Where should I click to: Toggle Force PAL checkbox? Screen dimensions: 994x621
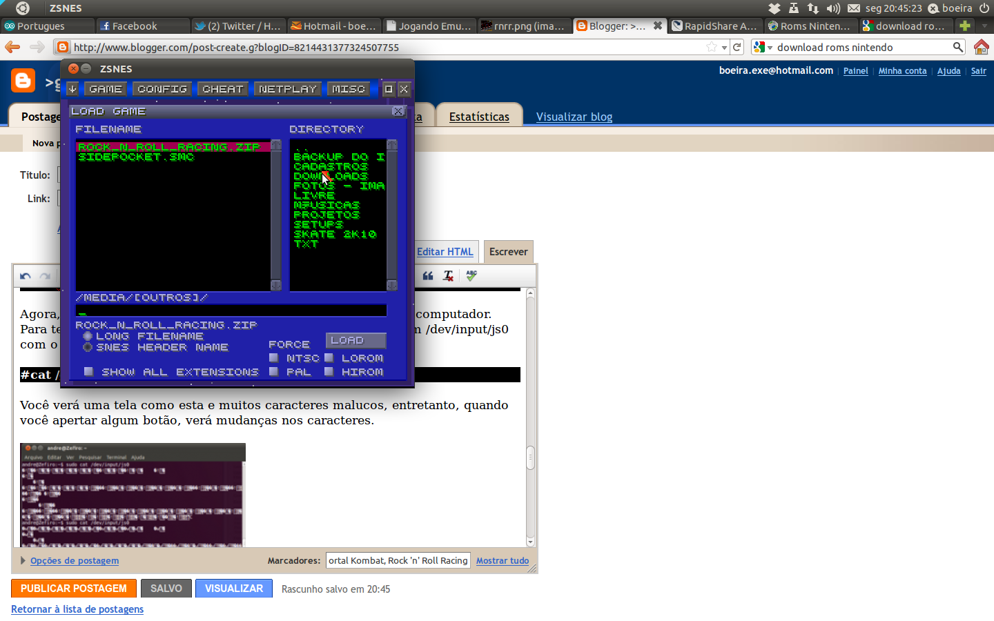273,371
